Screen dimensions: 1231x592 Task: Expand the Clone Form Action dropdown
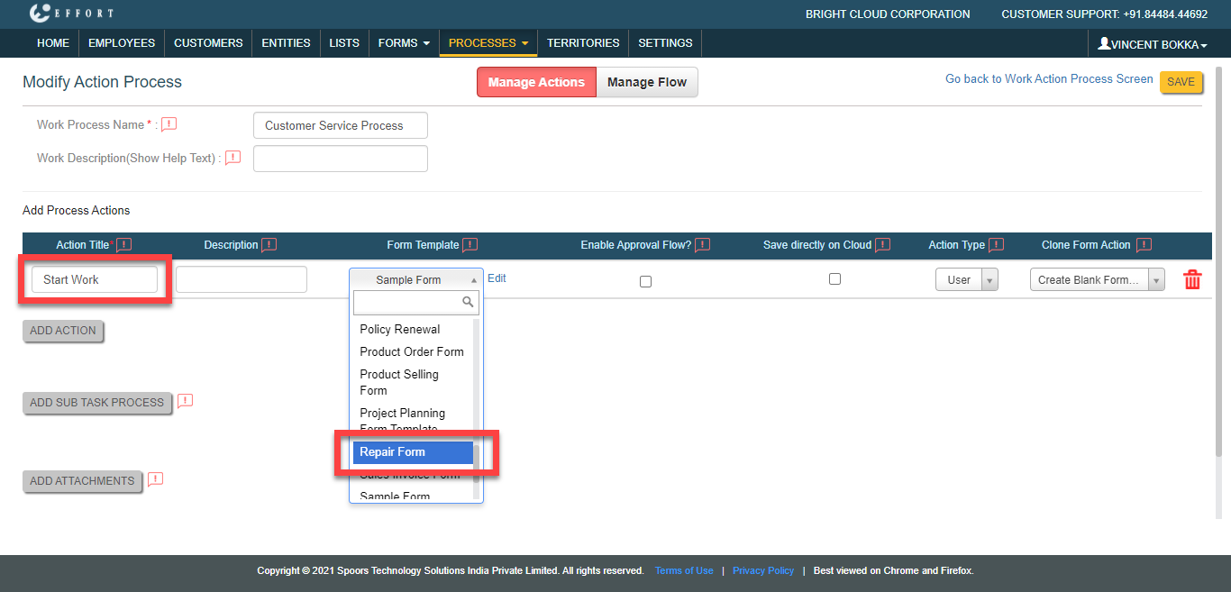click(1097, 280)
